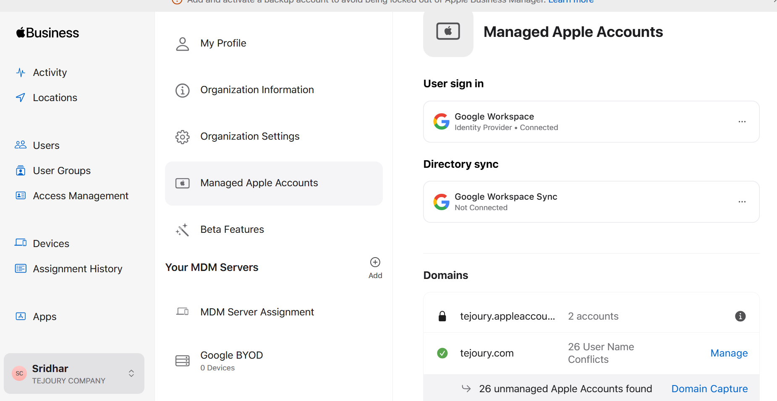Click '26 unmanaged Apple Accounts found' text
This screenshot has width=777, height=401.
[x=565, y=389]
